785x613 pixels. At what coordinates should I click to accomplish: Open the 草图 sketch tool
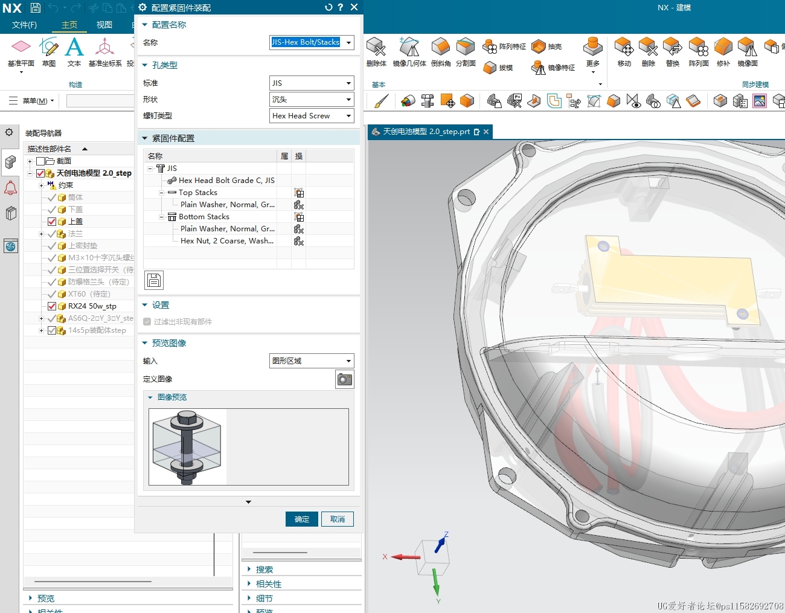click(x=49, y=53)
